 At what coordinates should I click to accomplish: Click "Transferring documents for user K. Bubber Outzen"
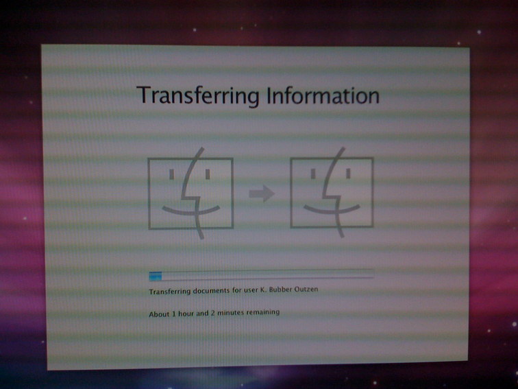233,290
